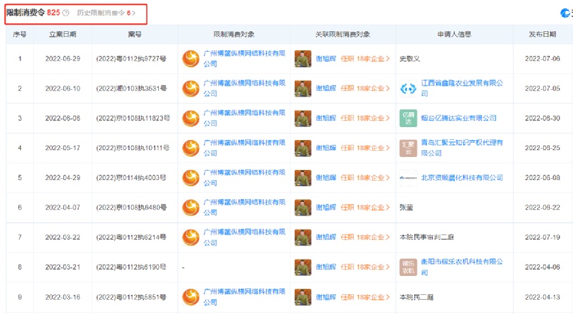The width and height of the screenshot is (573, 314).
Task: Click the 谢旭辉 name link in row 8
Action: [326, 267]
